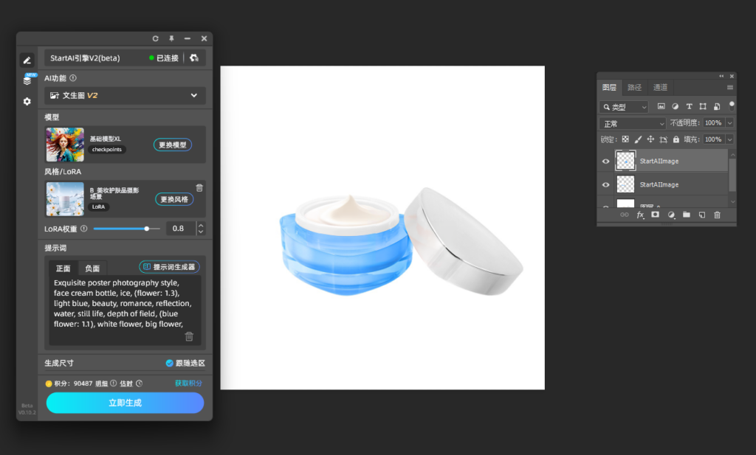
Task: Select the 正面 positive prompt tab
Action: (63, 268)
